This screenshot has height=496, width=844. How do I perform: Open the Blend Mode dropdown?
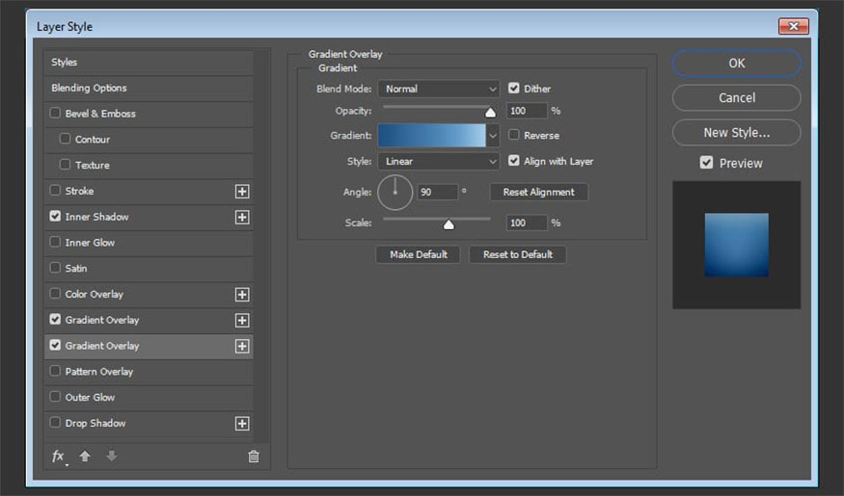(438, 89)
